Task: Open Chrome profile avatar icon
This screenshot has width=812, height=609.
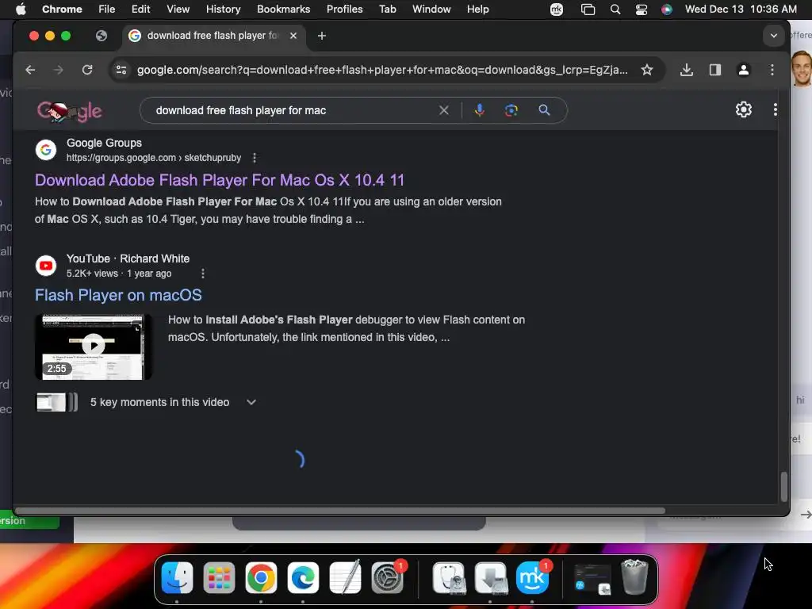Action: point(744,70)
